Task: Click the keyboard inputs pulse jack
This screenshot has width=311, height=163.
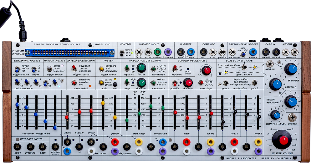Action: (x=18, y=146)
